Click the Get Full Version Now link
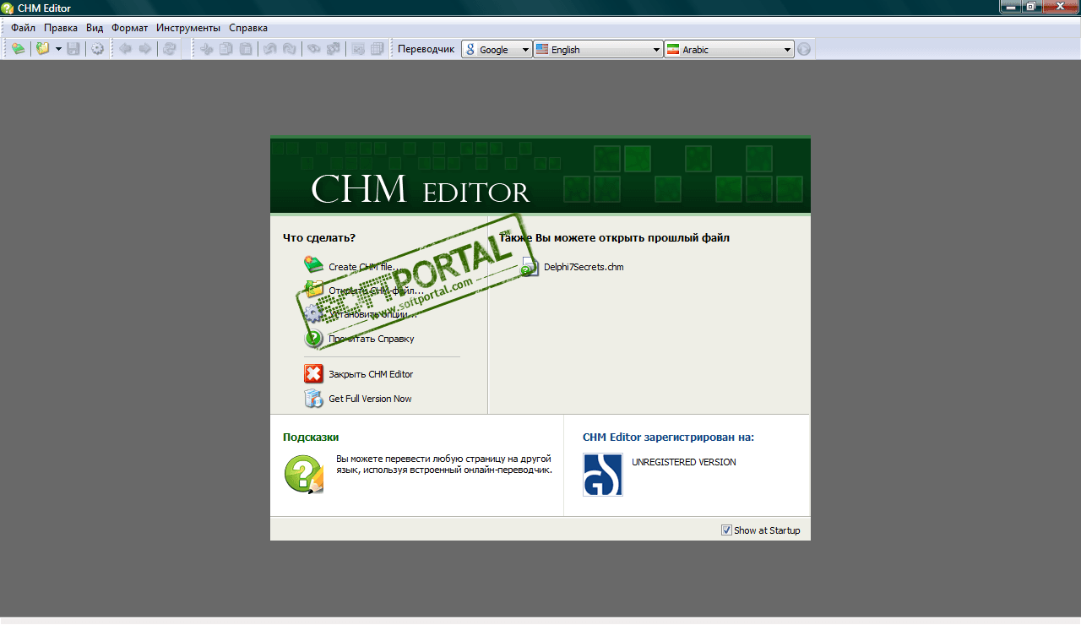 pos(370,399)
